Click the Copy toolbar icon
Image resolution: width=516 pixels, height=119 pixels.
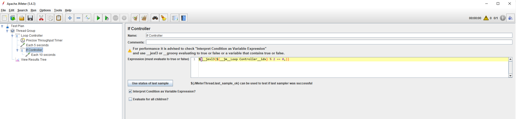point(50,18)
